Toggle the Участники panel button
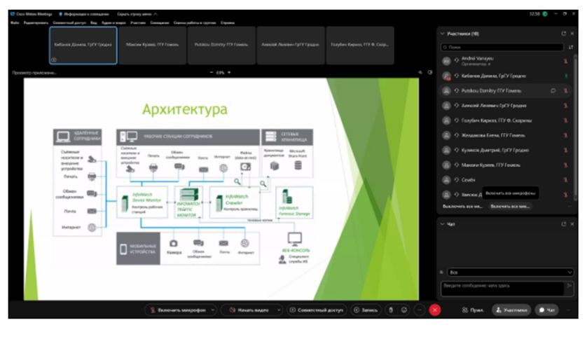The height and width of the screenshot is (339, 587). click(x=511, y=310)
